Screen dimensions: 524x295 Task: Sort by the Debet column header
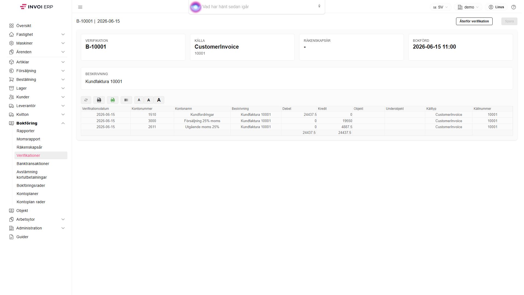click(x=299, y=109)
